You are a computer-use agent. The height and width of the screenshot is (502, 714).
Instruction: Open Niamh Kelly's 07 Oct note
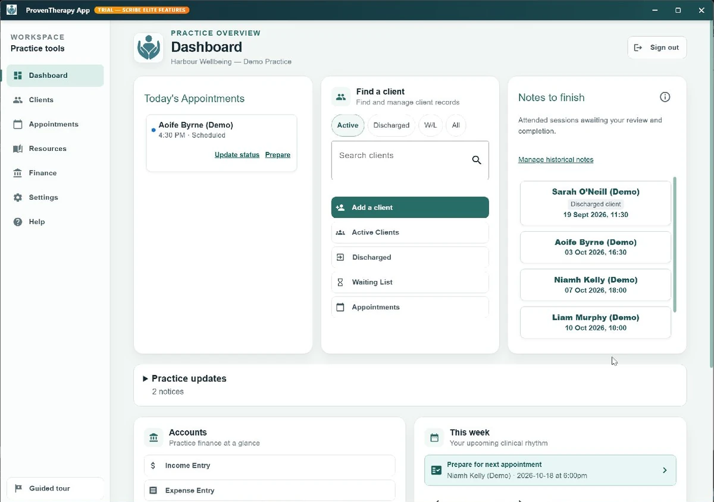(x=596, y=285)
